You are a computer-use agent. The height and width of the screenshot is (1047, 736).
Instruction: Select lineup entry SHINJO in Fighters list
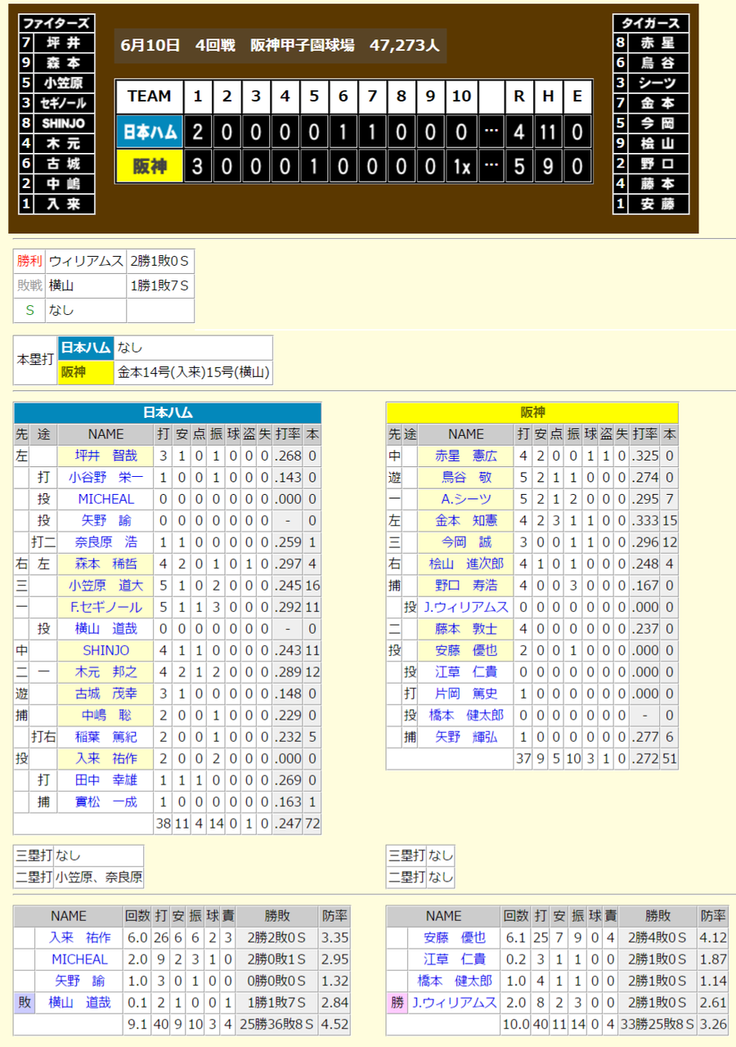[x=65, y=123]
